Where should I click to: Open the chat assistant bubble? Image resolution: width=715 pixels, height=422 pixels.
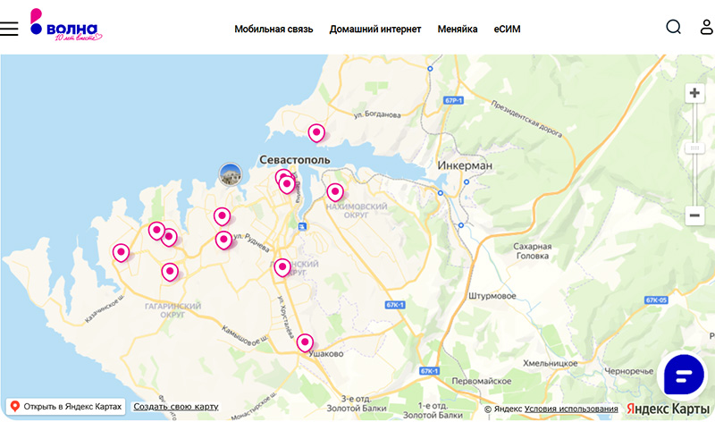click(683, 375)
